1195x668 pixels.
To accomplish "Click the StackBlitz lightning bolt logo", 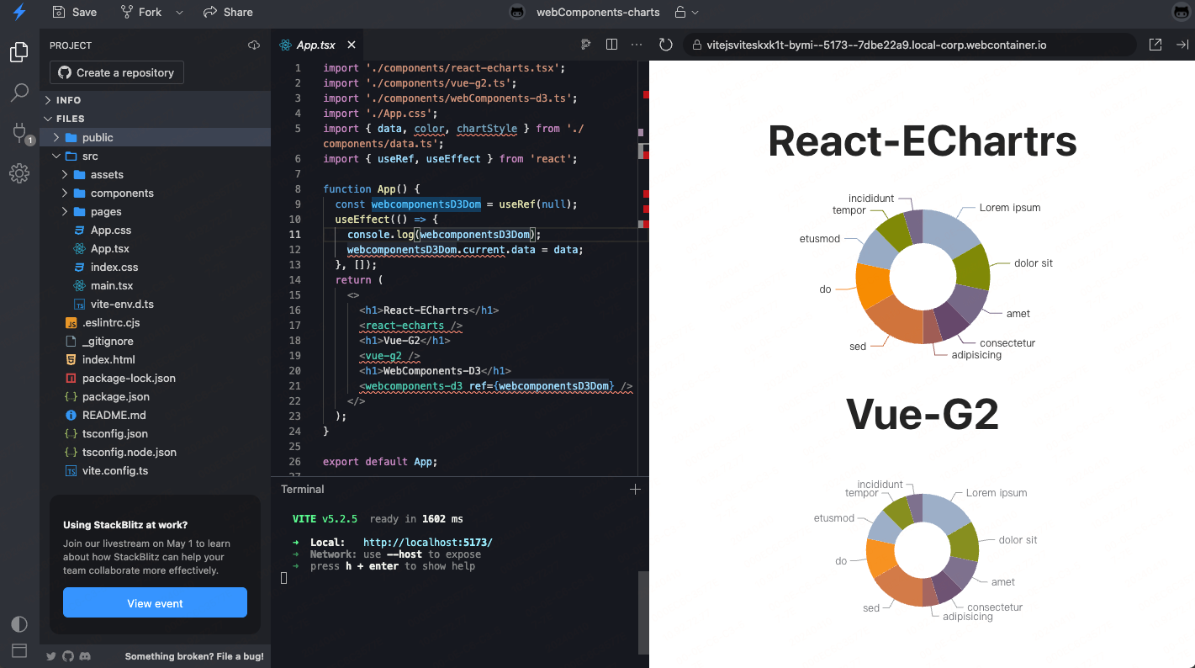I will (19, 12).
